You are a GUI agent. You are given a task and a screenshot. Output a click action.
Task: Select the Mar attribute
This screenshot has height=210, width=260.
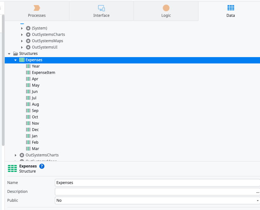pos(36,149)
